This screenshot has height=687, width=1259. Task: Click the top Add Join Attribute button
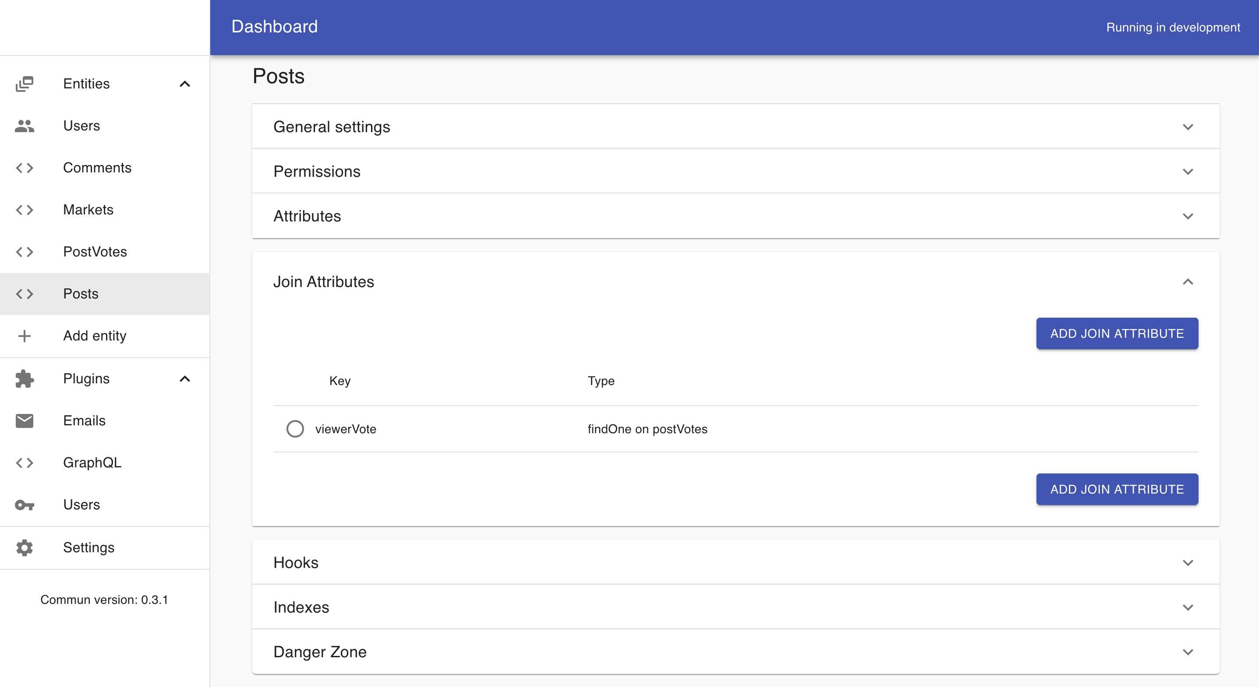click(x=1117, y=333)
